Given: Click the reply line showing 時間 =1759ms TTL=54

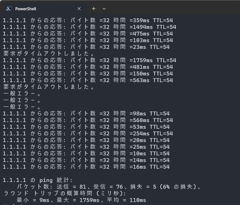Looking at the screenshot, I should [x=89, y=60].
